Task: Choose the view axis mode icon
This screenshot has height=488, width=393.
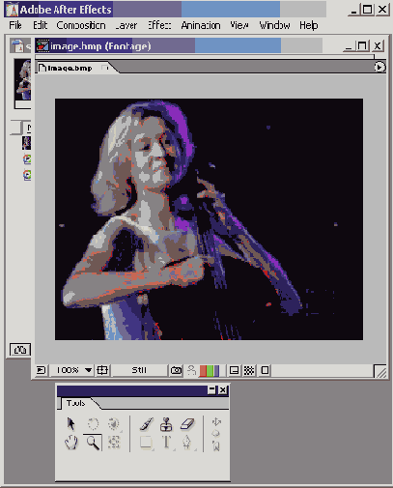Action: tap(216, 445)
